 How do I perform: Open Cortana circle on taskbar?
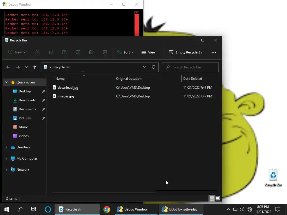(x=48, y=209)
